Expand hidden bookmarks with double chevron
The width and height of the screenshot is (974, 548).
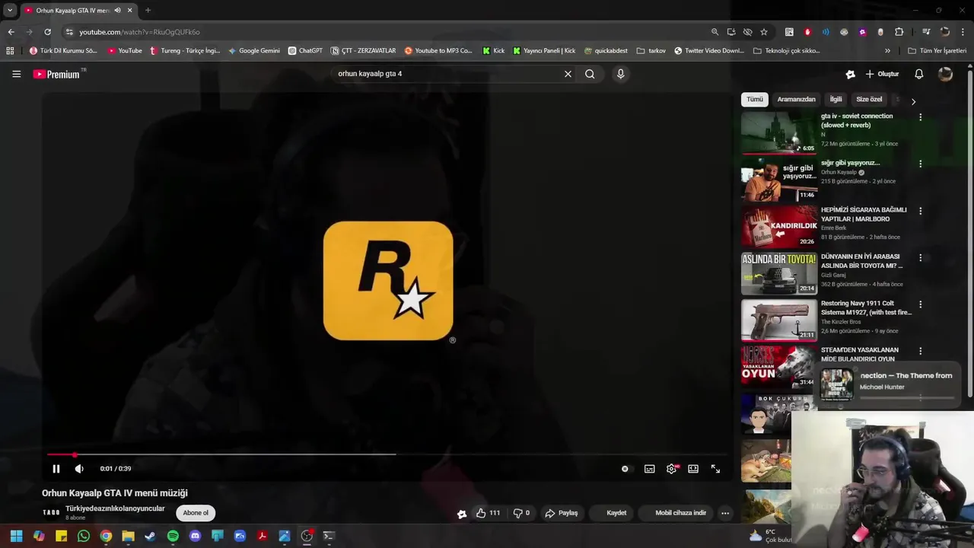click(887, 51)
